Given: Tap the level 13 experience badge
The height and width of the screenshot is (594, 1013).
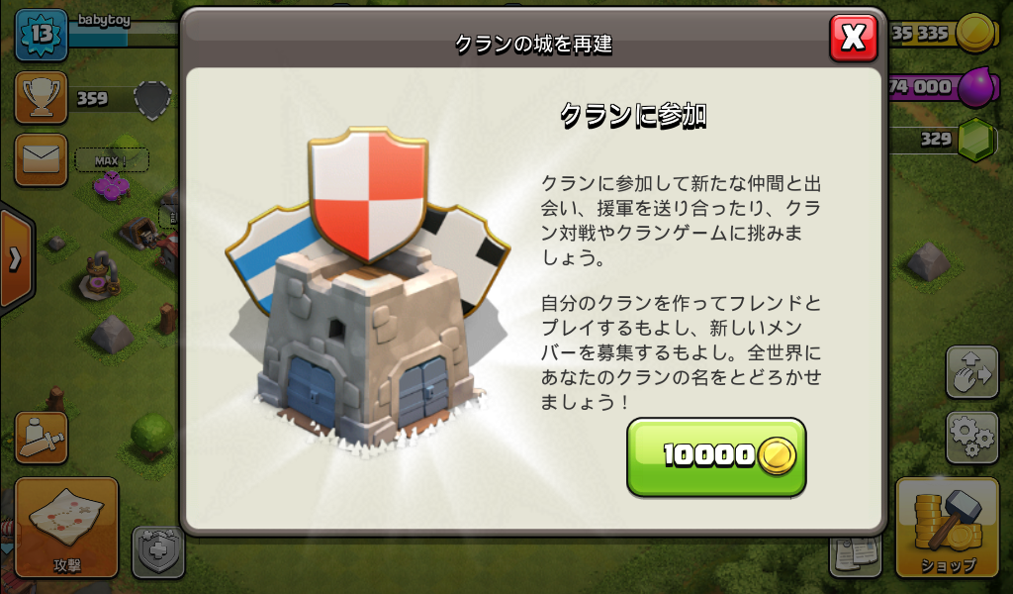Looking at the screenshot, I should [42, 35].
